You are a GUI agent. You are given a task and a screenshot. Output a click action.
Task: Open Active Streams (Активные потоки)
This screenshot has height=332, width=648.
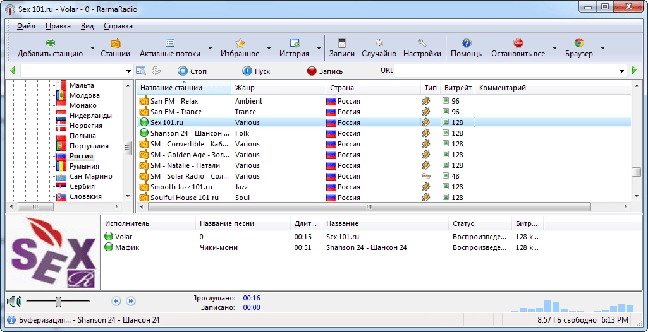tap(170, 48)
